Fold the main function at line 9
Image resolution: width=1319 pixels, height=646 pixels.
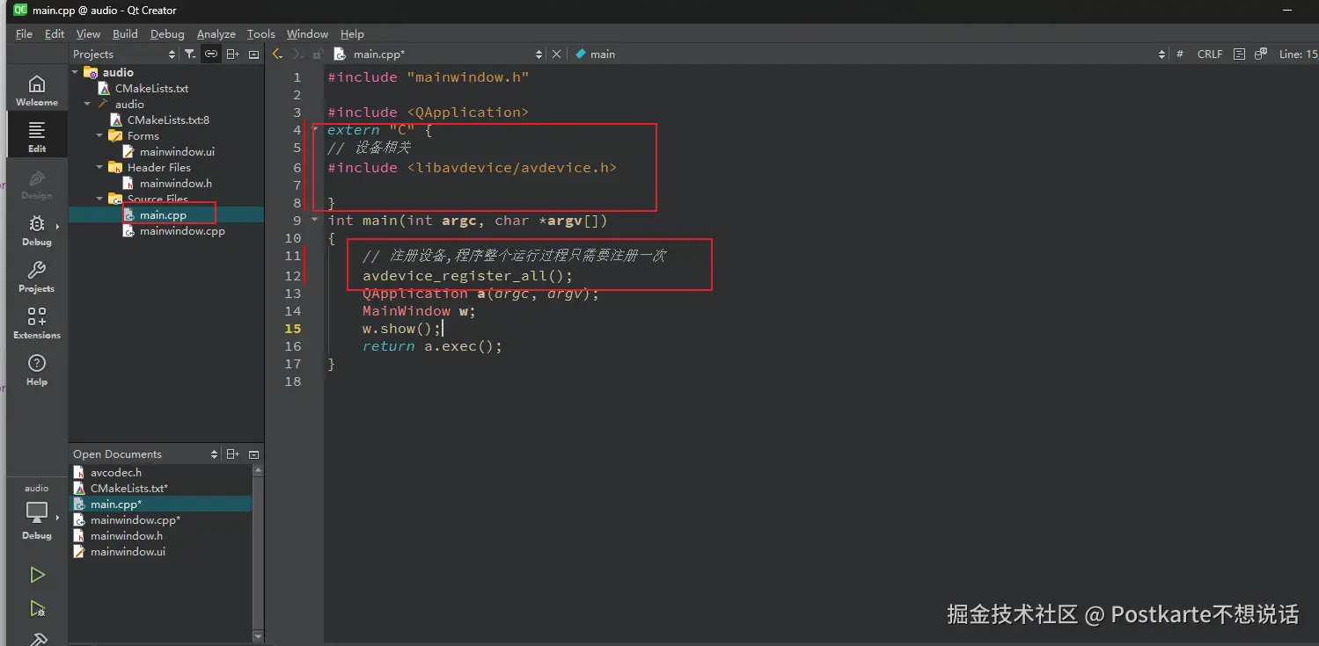[x=316, y=221]
